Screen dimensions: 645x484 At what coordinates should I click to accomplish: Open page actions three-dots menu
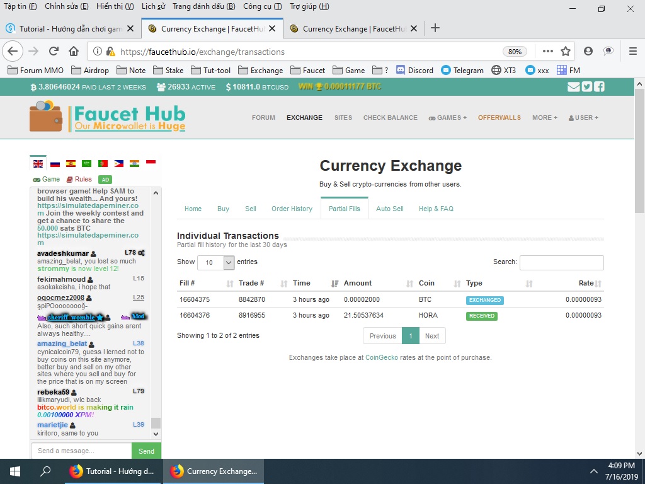(547, 52)
